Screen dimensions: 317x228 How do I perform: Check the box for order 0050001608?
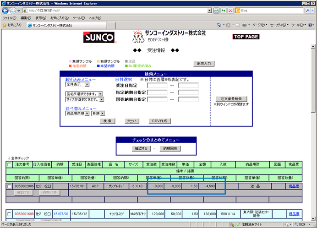(x=9, y=214)
